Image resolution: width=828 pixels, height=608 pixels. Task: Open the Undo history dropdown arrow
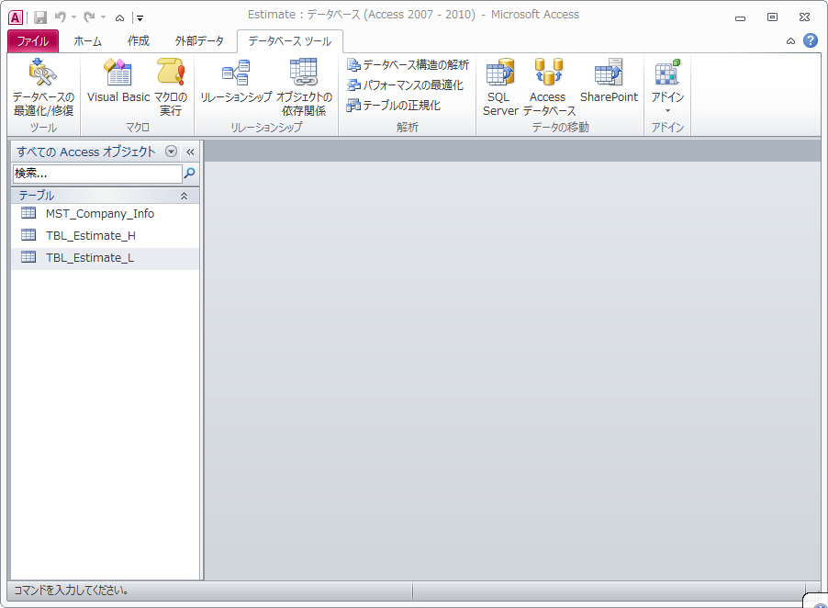point(74,17)
